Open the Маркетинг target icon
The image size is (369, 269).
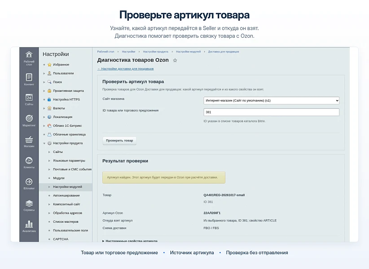[29, 118]
